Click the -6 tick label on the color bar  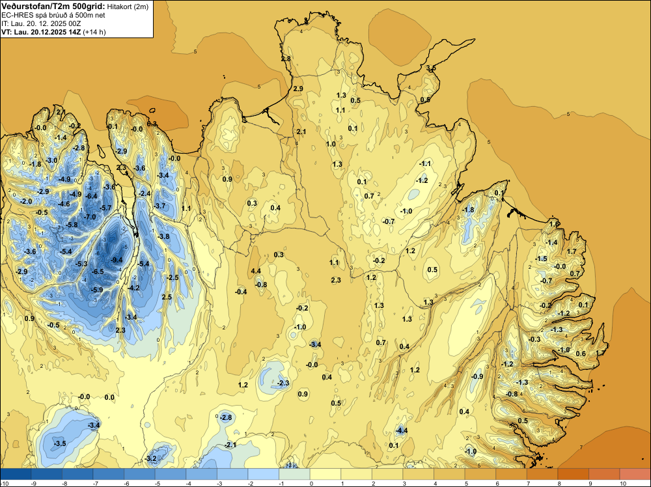[x=127, y=483]
